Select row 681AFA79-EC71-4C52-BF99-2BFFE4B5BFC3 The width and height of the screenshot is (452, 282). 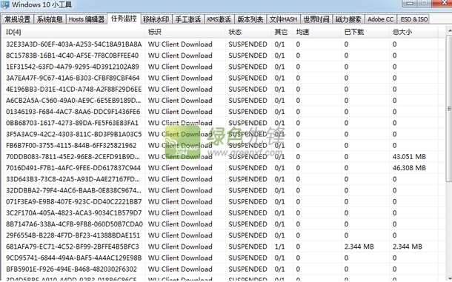[x=224, y=246]
